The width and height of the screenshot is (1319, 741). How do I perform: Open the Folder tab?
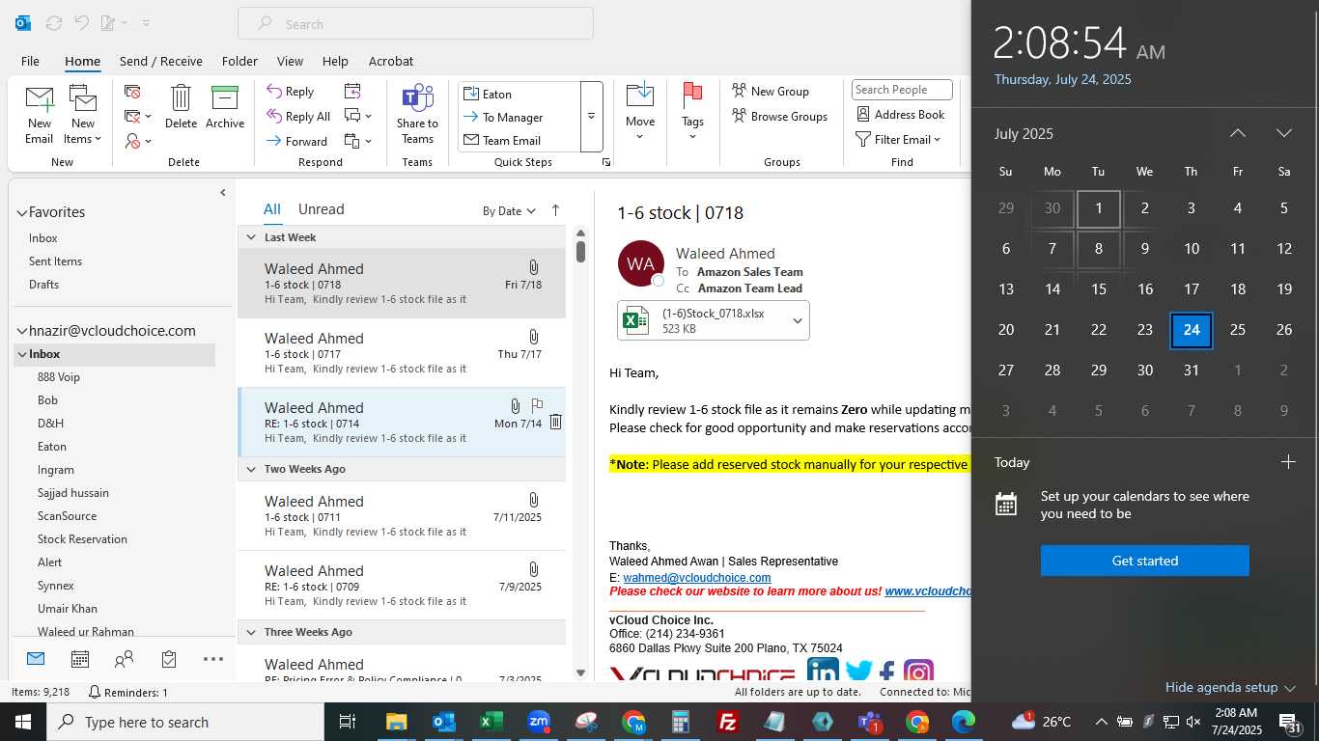(239, 61)
